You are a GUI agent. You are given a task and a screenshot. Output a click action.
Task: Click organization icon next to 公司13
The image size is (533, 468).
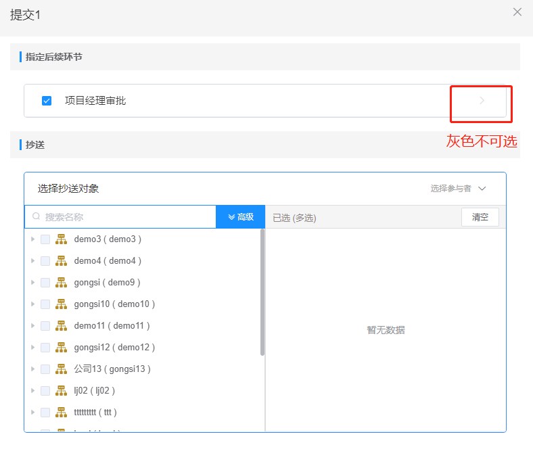[x=61, y=369]
